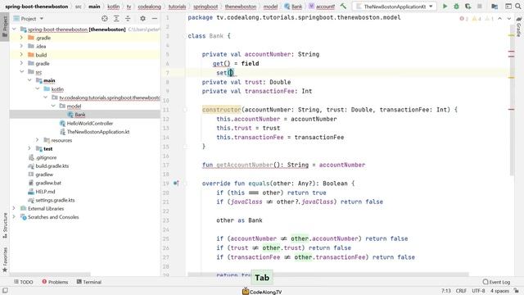Click the errors count indicator in editor
Screen dimensions: 524x295
tap(464, 19)
